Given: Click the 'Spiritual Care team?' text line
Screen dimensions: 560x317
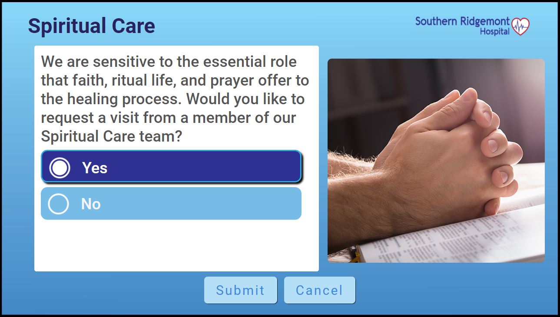Looking at the screenshot, I should pos(111,136).
